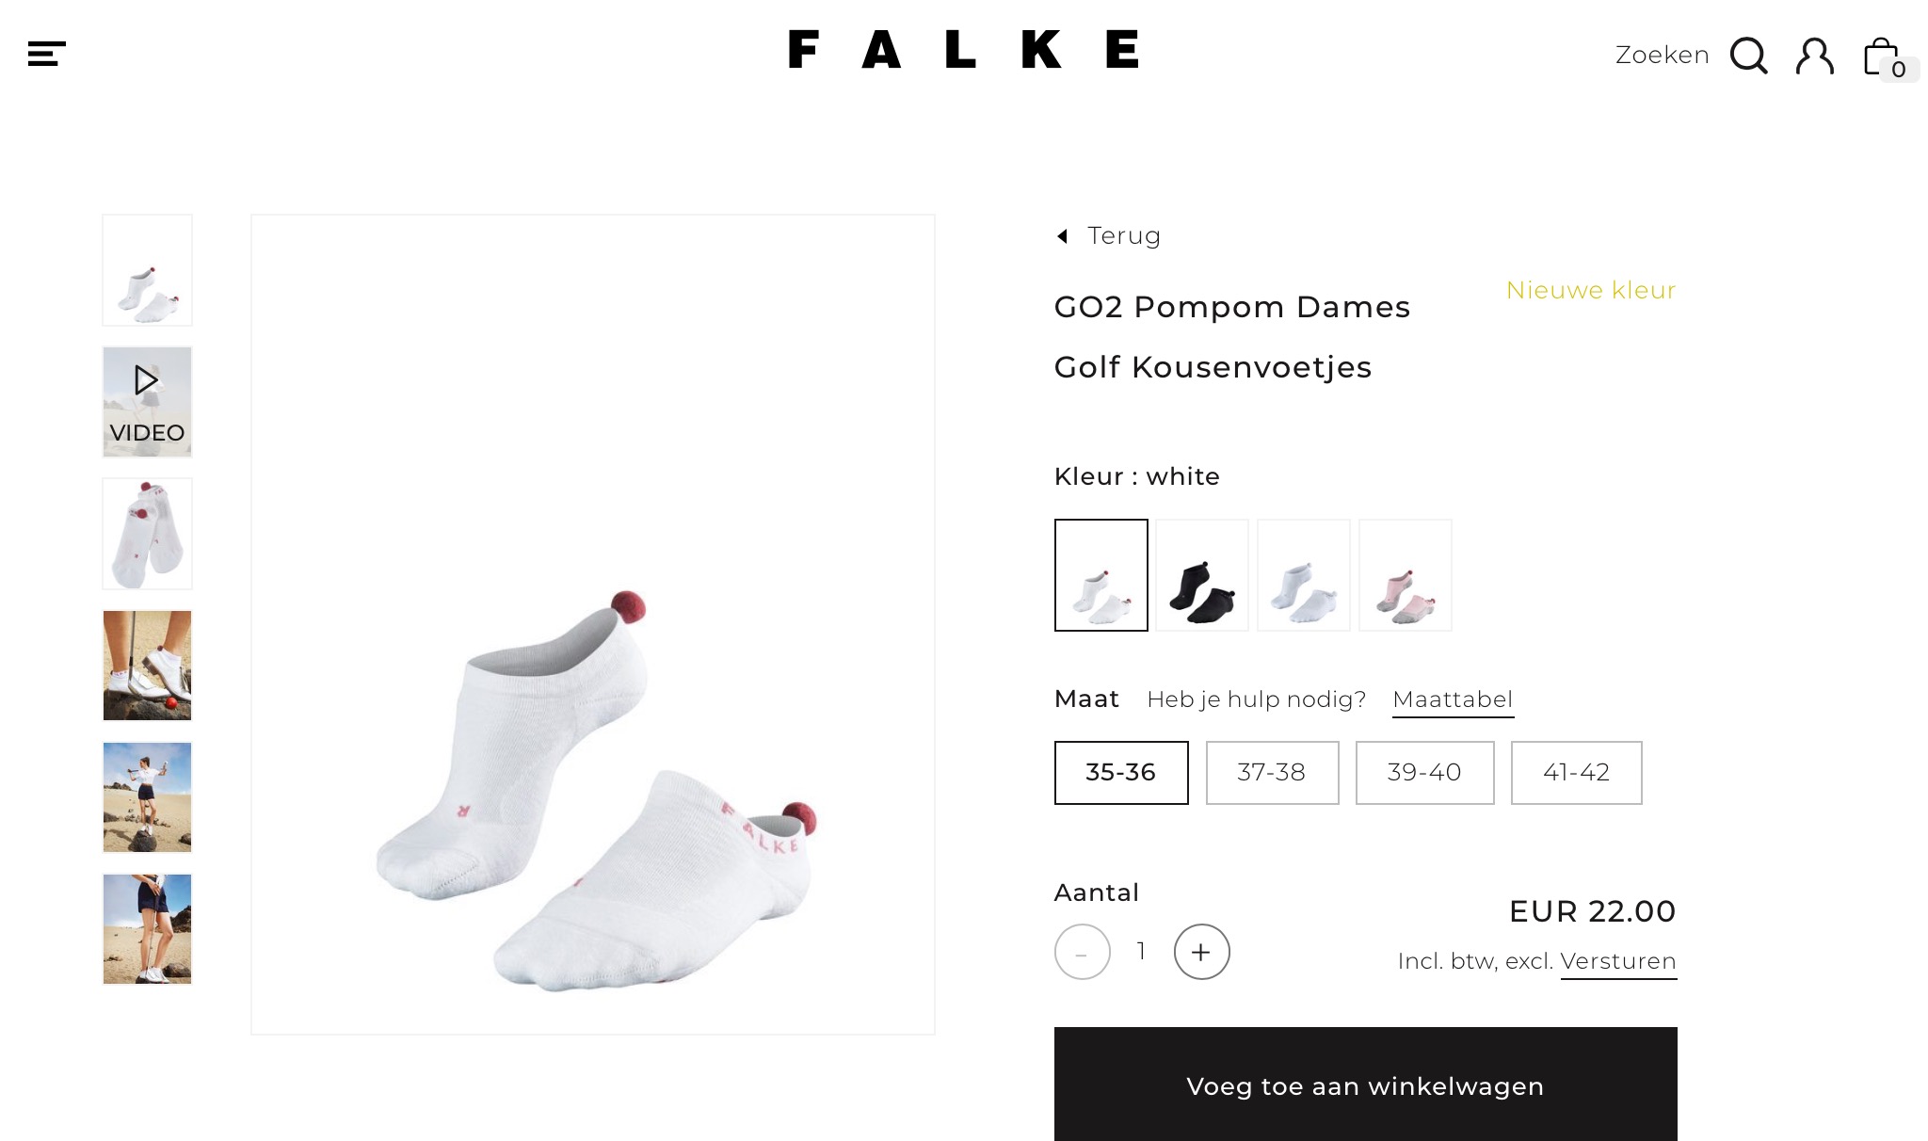Click the search magnifier icon
Image resolution: width=1928 pixels, height=1141 pixels.
pos(1748,56)
